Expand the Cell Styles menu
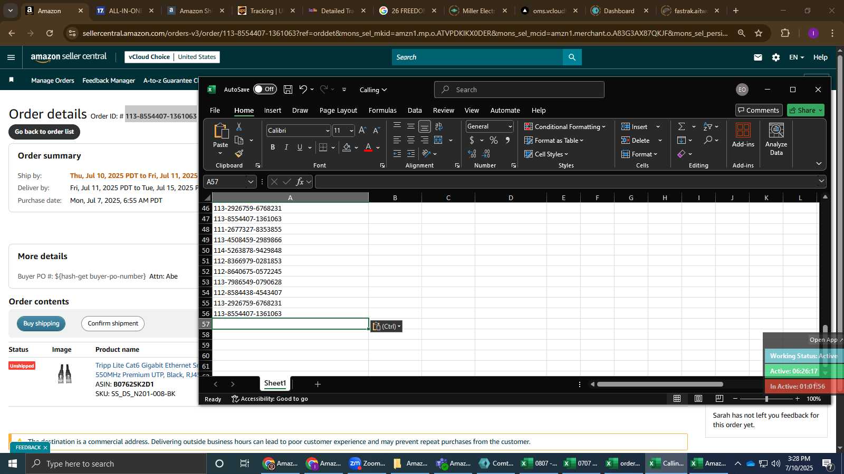The image size is (844, 474). 546,154
